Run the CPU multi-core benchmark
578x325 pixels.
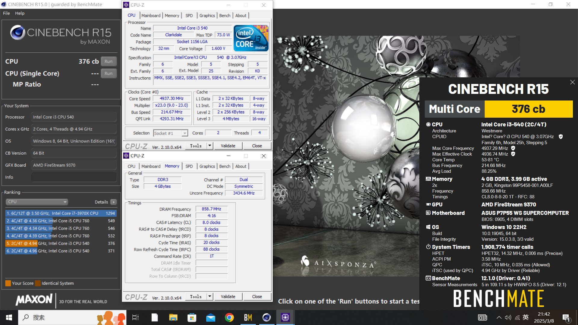[x=109, y=61]
